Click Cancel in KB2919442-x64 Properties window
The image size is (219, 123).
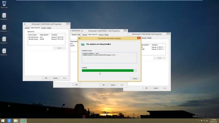[x=55, y=78]
